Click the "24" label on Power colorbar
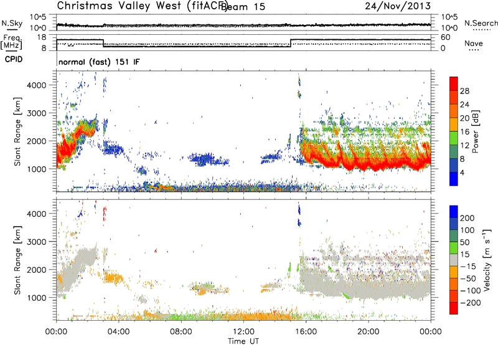The image size is (498, 345). (464, 105)
